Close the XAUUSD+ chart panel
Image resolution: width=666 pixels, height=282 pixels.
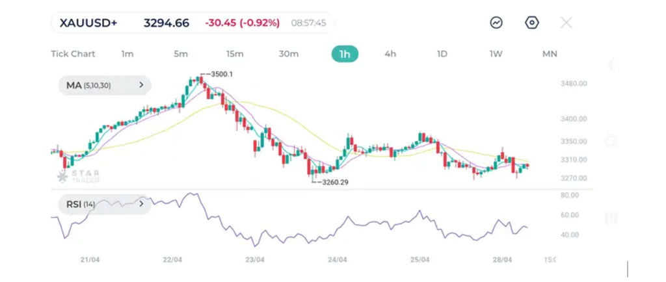(566, 23)
